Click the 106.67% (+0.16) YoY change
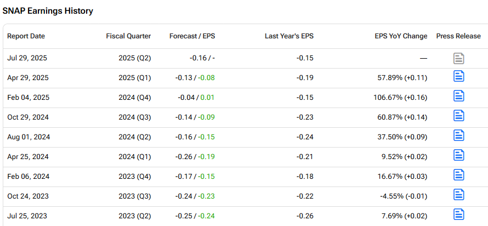This screenshot has height=226, width=488. pyautogui.click(x=401, y=98)
